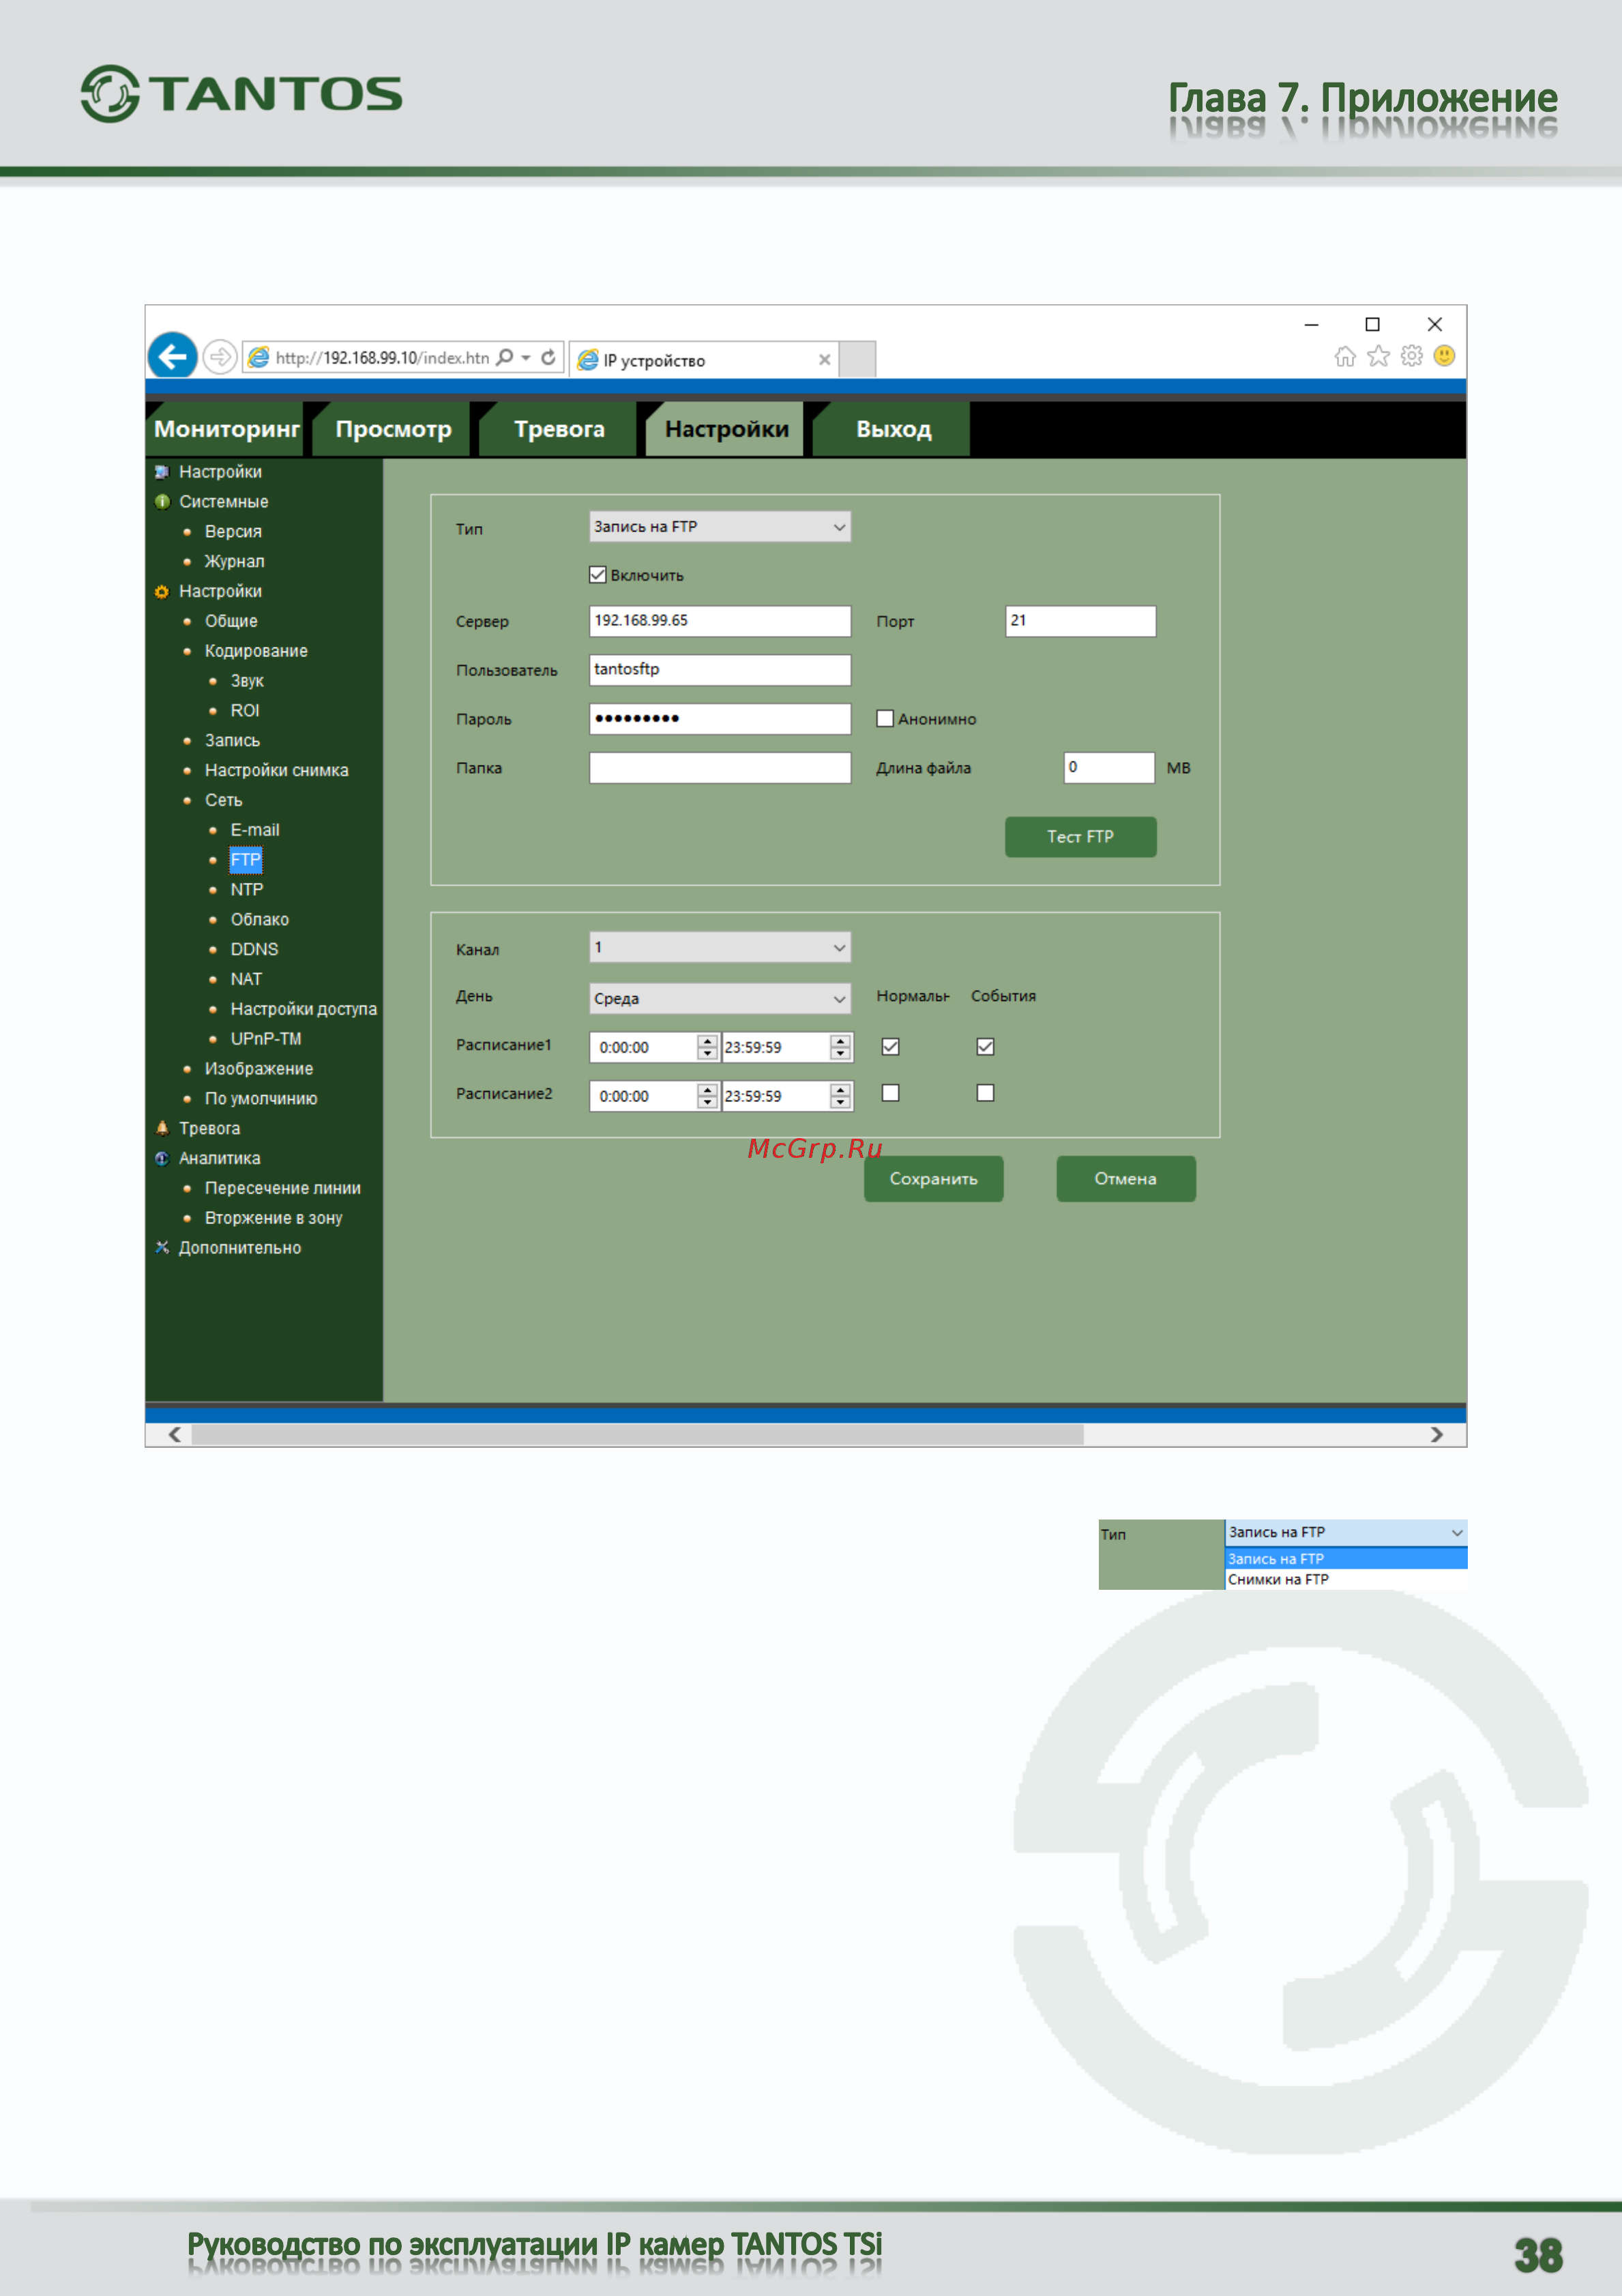Image resolution: width=1622 pixels, height=2296 pixels.
Task: Switch to the Тревога tab
Action: (x=559, y=429)
